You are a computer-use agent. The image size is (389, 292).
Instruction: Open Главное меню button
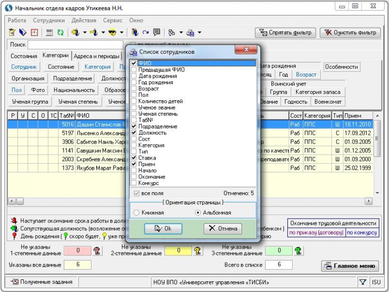click(350, 266)
